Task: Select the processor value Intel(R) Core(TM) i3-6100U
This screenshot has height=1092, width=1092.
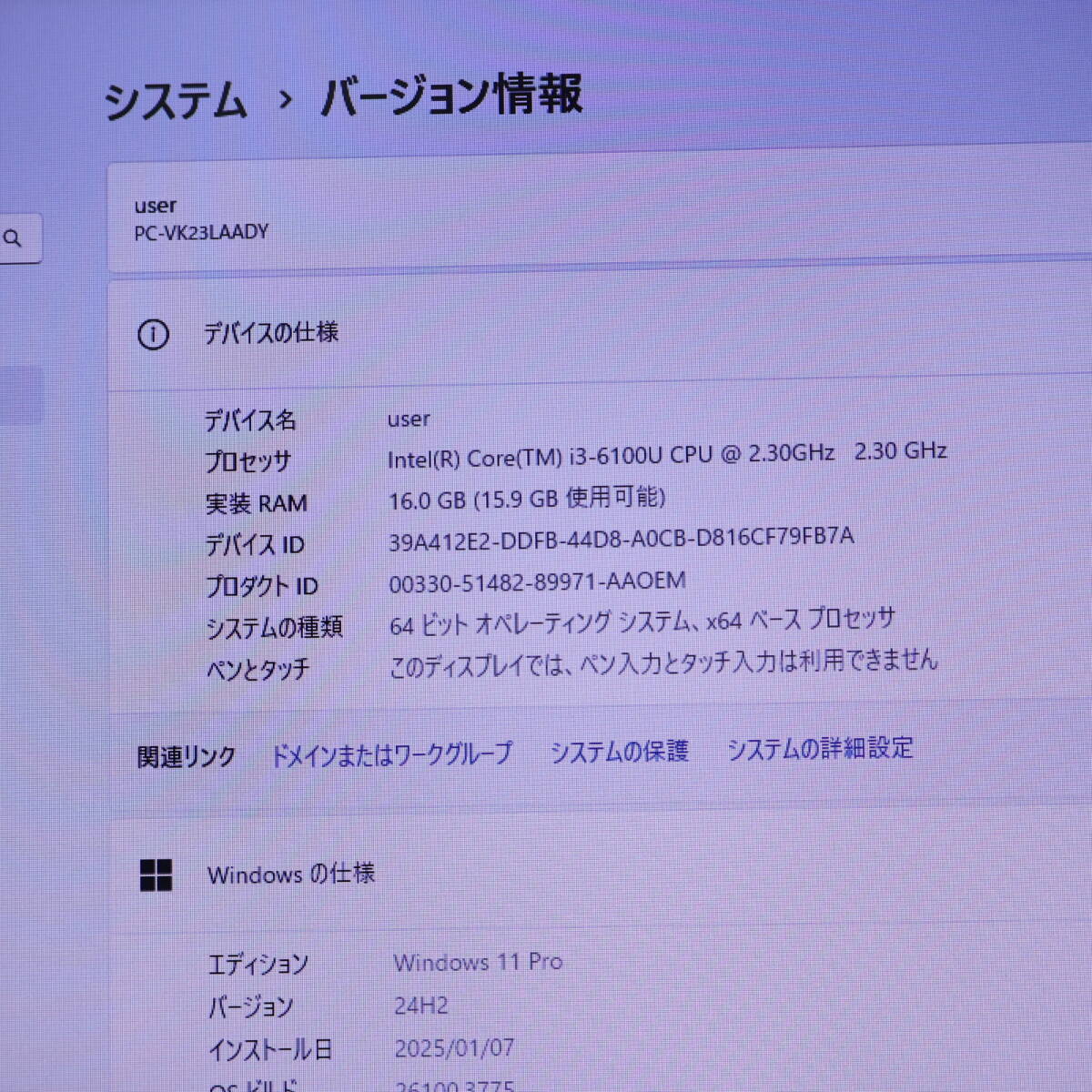Action: pos(667,454)
